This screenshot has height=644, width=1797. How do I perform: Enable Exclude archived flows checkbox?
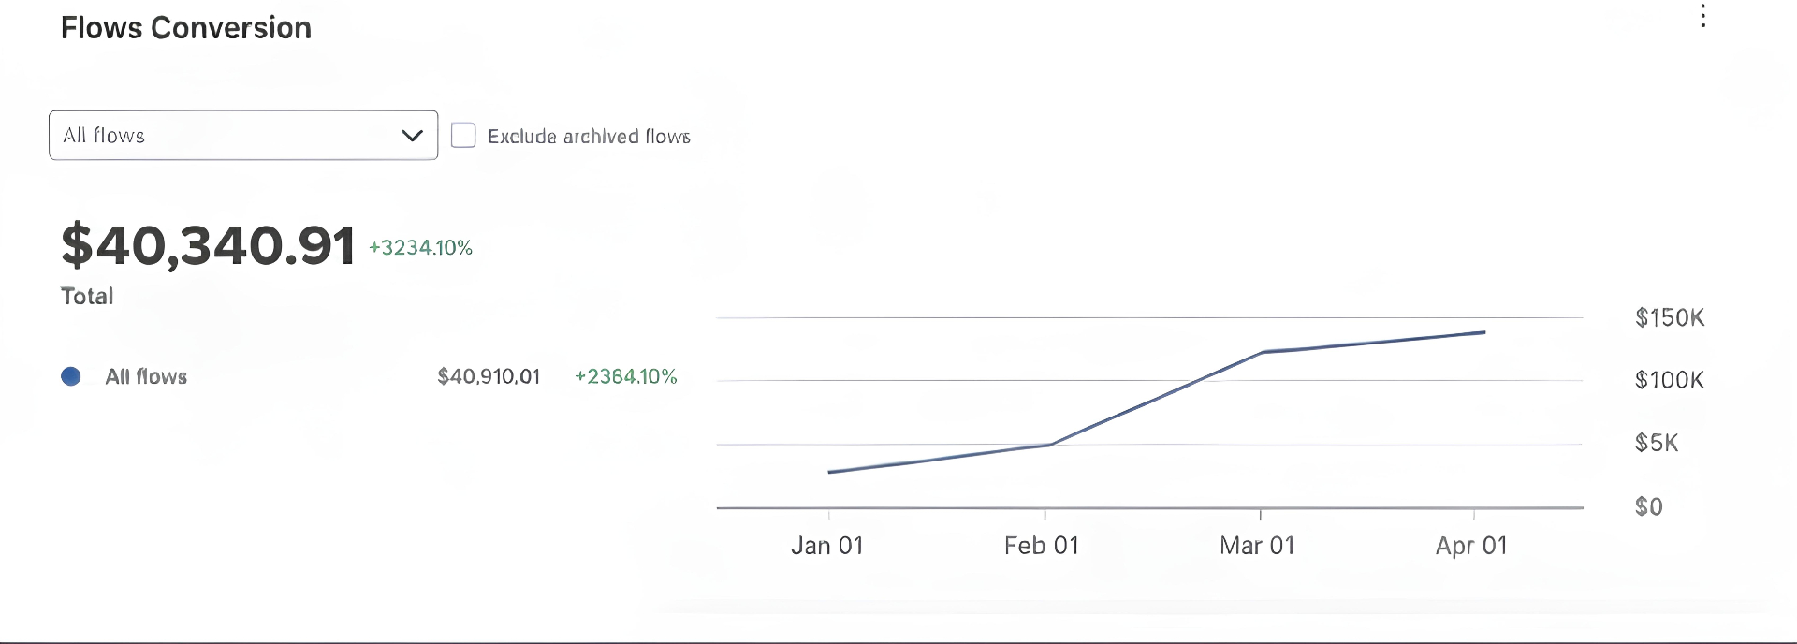pos(463,136)
